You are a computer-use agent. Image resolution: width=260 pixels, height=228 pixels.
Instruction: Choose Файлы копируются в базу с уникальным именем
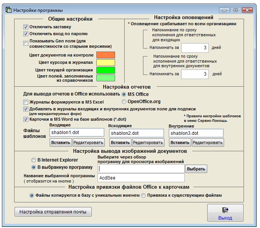point(31,196)
